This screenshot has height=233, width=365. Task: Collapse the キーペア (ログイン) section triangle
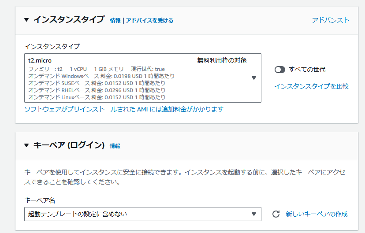(26, 145)
